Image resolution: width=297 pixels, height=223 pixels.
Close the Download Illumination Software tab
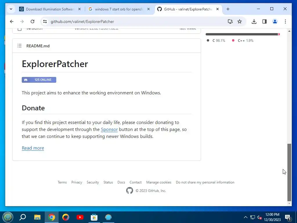79,9
